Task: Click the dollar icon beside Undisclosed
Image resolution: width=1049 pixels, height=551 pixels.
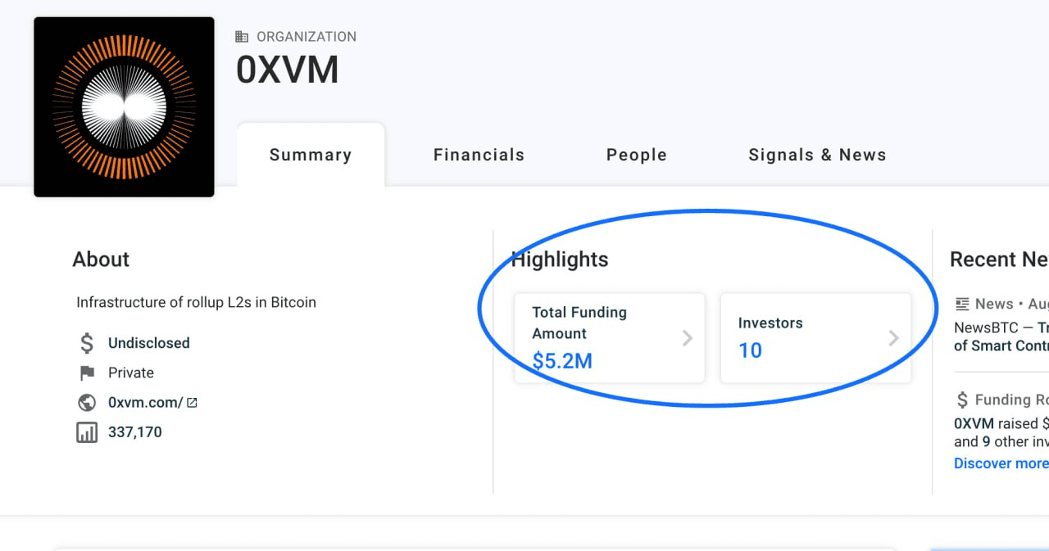Action: [87, 343]
